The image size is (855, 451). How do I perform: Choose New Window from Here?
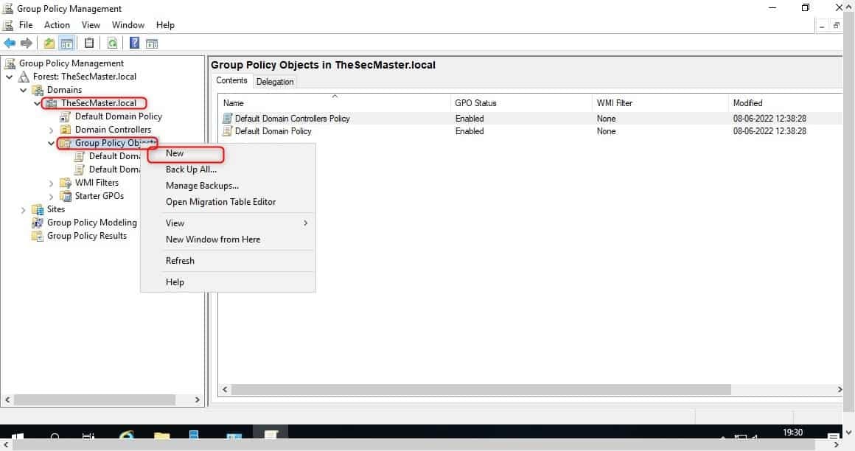[228, 240]
